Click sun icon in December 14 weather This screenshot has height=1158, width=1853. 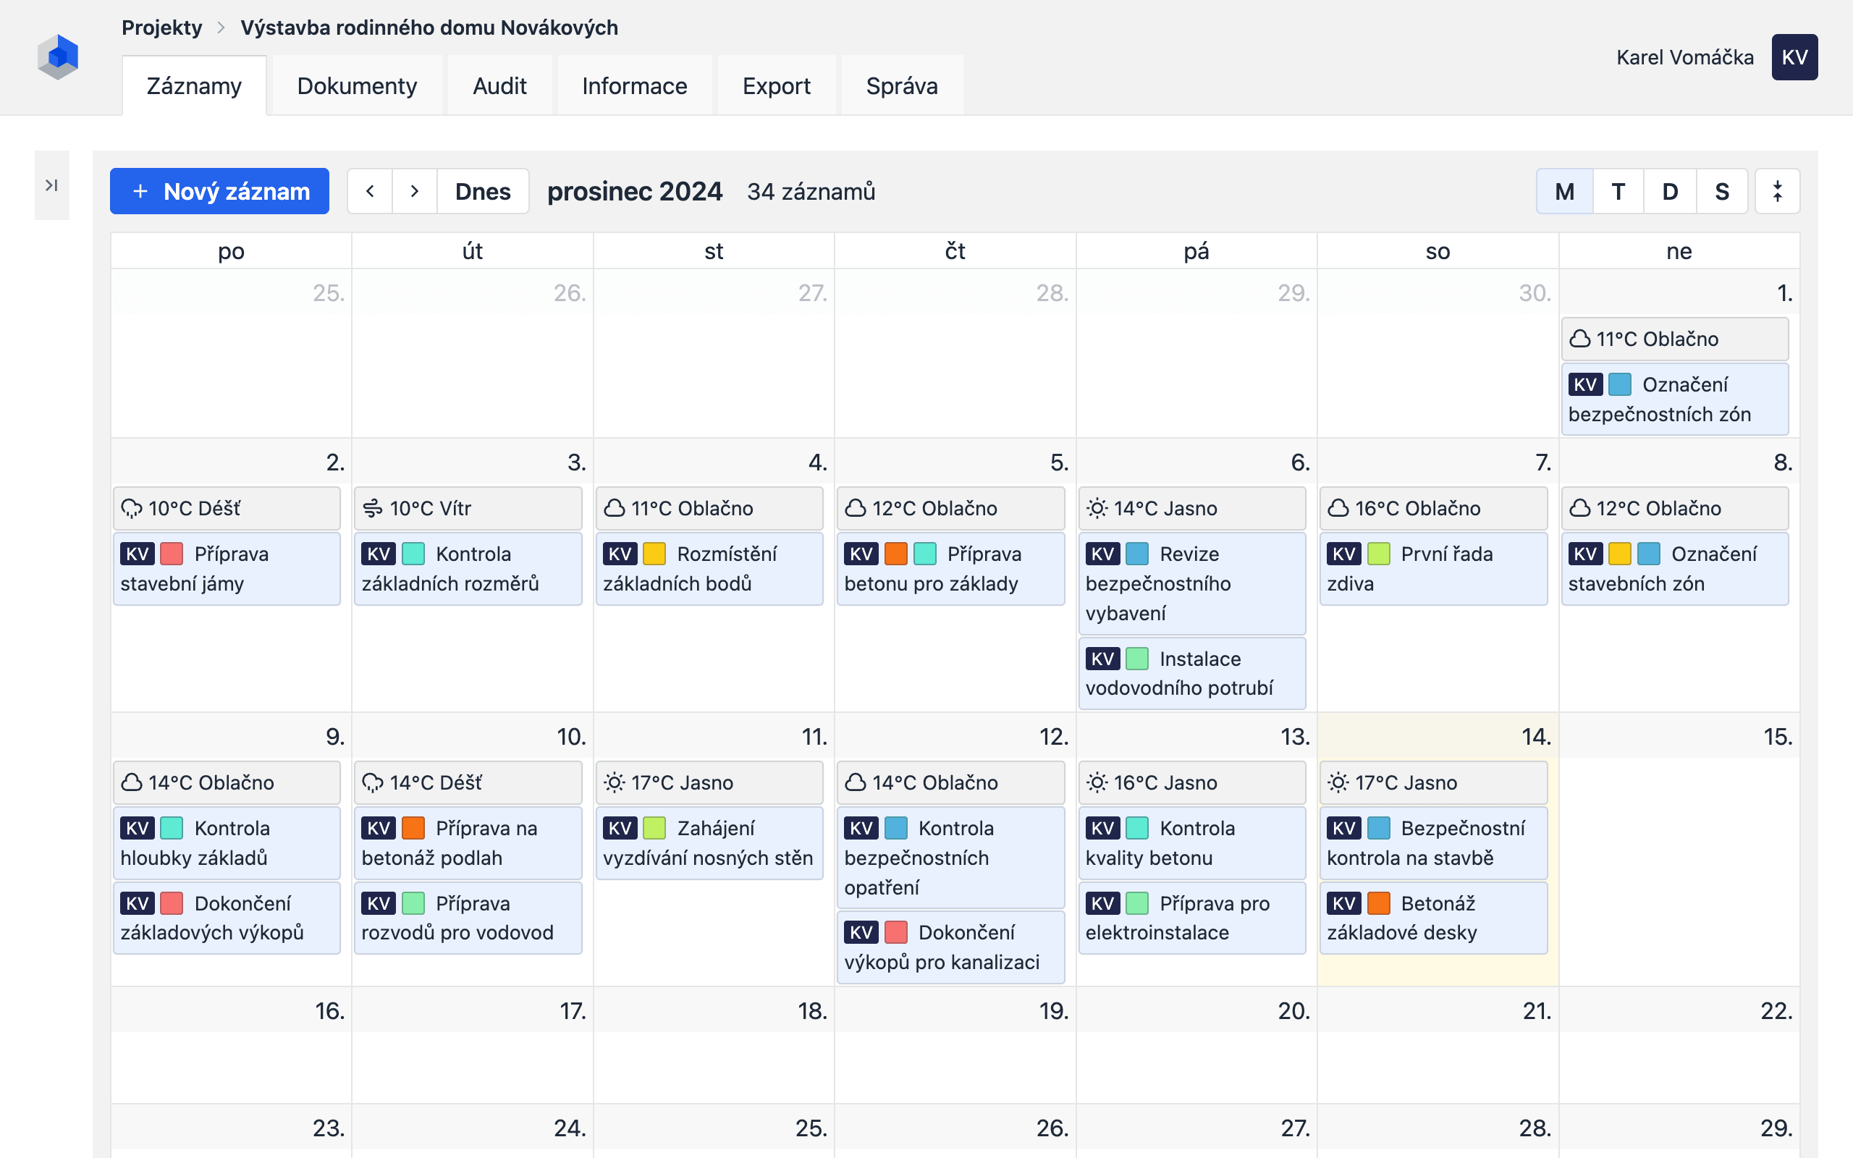pyautogui.click(x=1338, y=782)
